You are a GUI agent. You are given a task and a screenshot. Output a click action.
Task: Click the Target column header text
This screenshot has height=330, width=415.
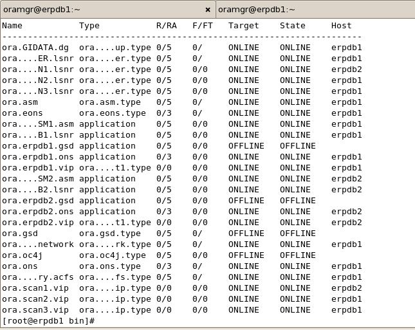[x=243, y=26]
